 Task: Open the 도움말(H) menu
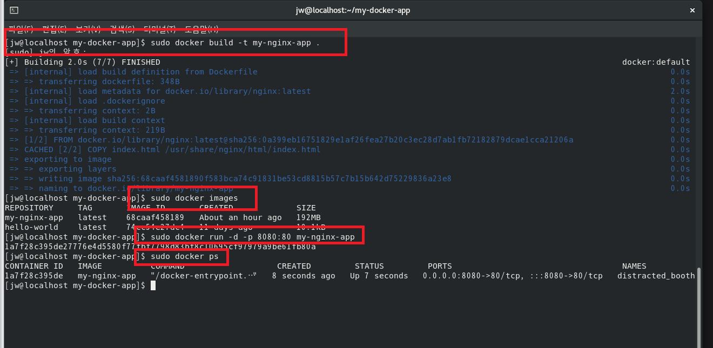(201, 29)
